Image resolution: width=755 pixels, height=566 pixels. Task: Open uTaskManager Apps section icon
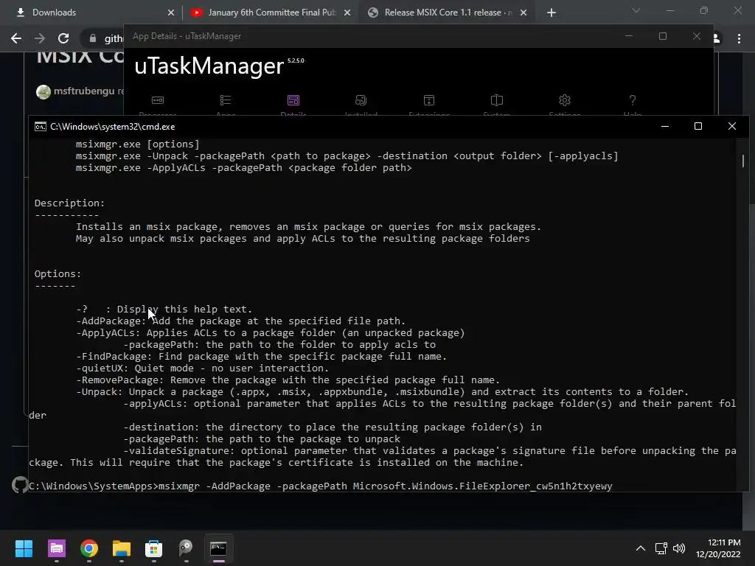click(226, 100)
